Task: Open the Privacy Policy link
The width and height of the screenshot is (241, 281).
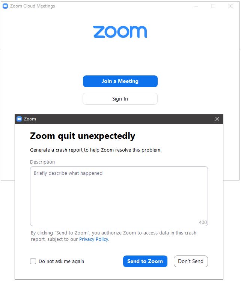Action: [93, 239]
